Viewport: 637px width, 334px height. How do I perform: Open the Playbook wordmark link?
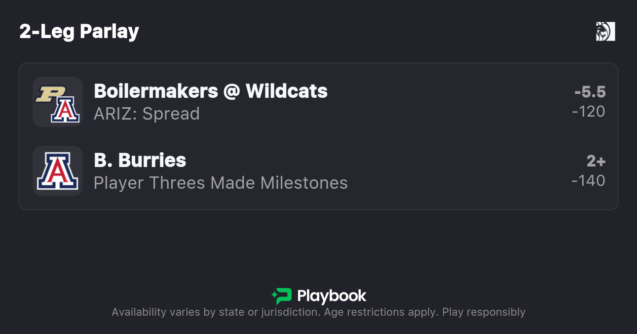point(332,296)
